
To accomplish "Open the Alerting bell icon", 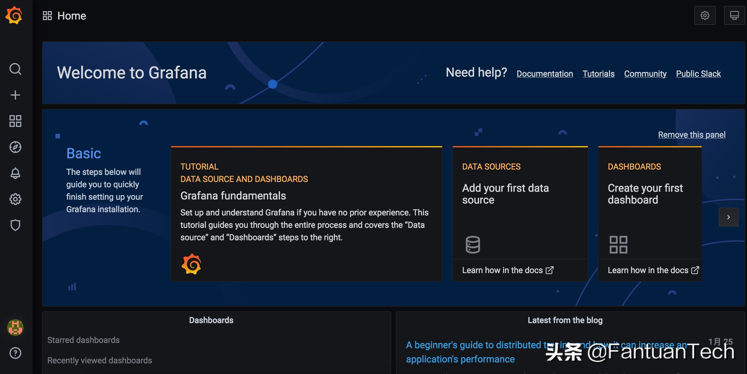I will coord(15,173).
